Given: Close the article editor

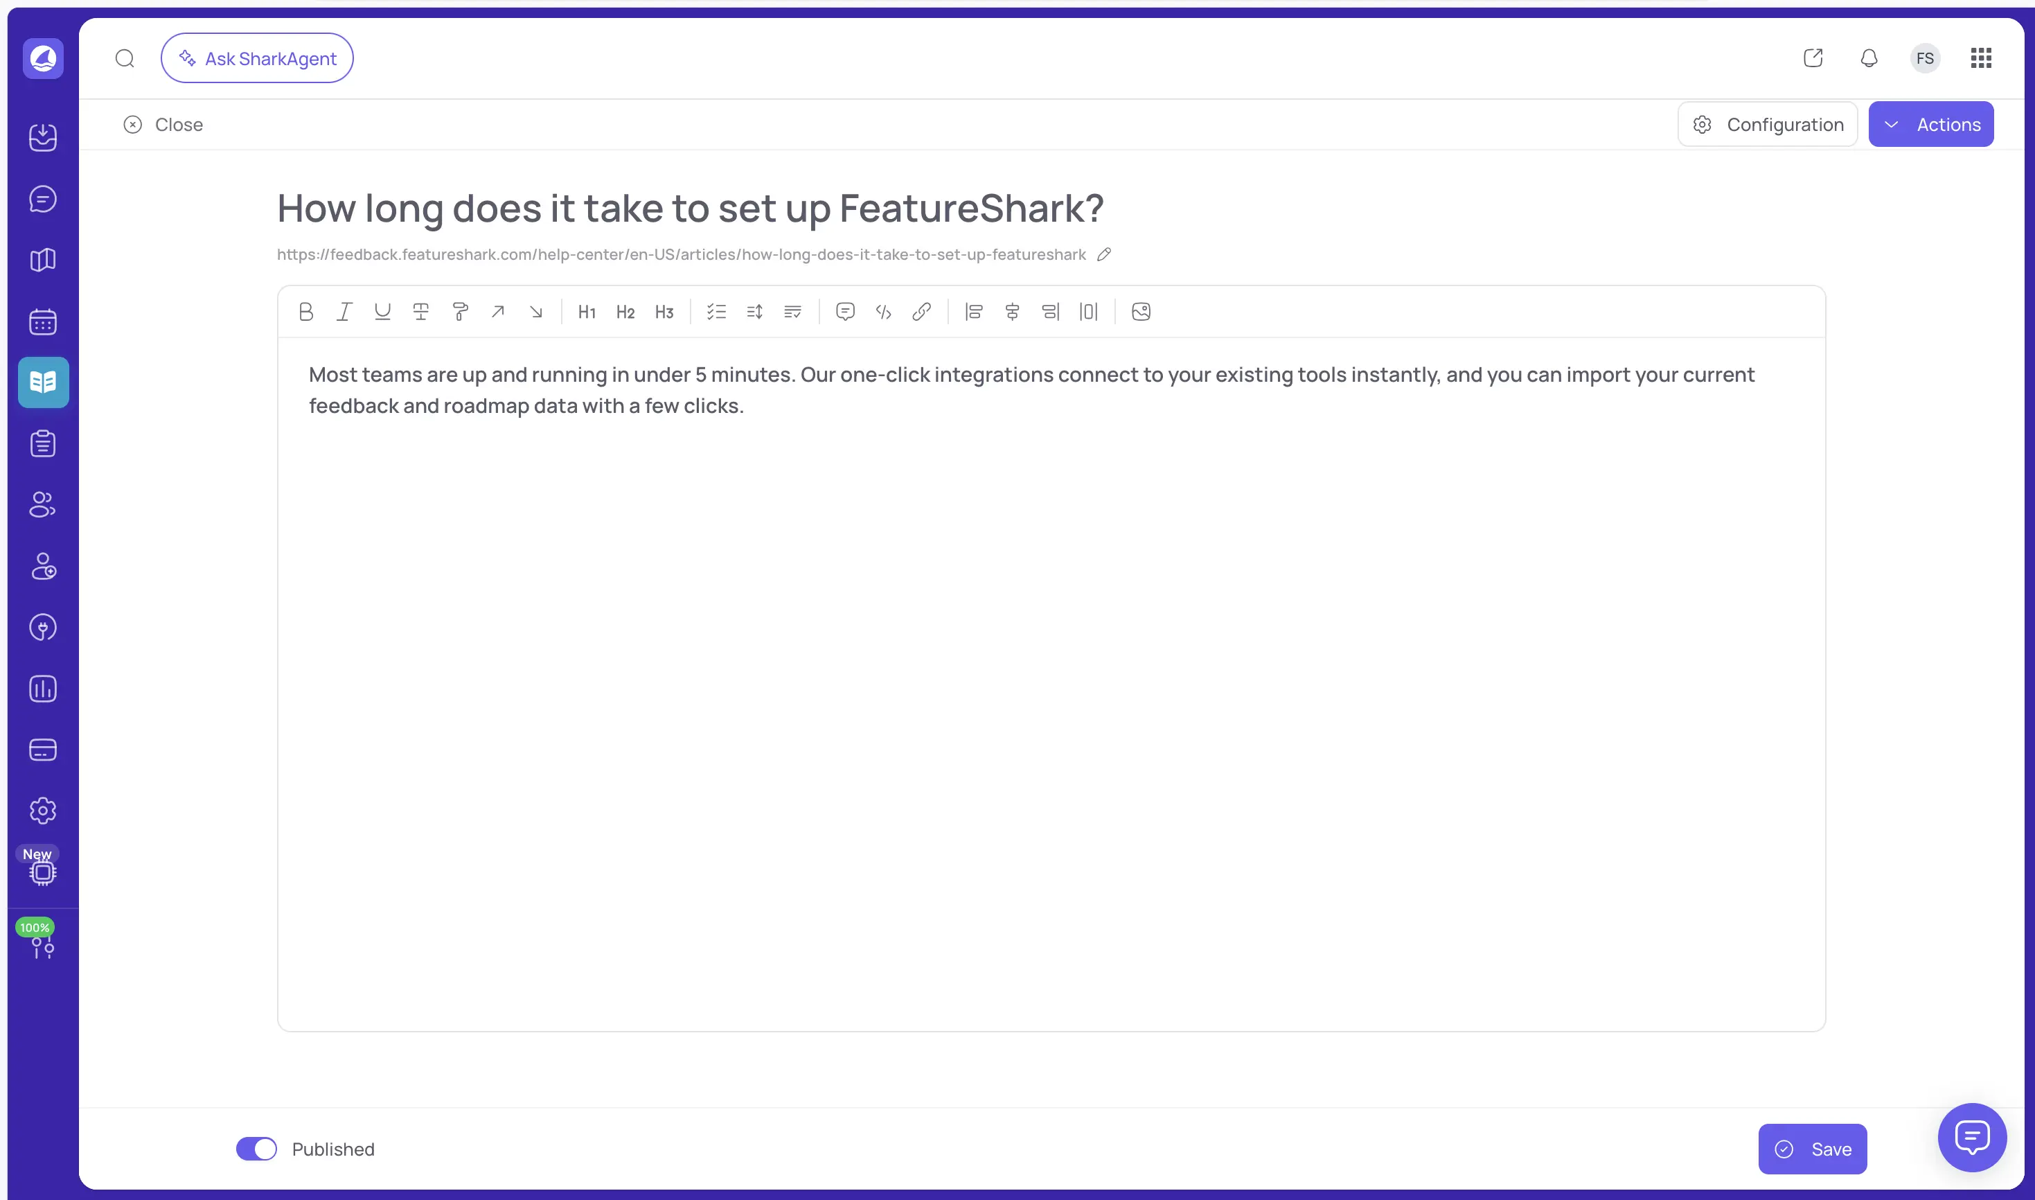Looking at the screenshot, I should click(163, 125).
